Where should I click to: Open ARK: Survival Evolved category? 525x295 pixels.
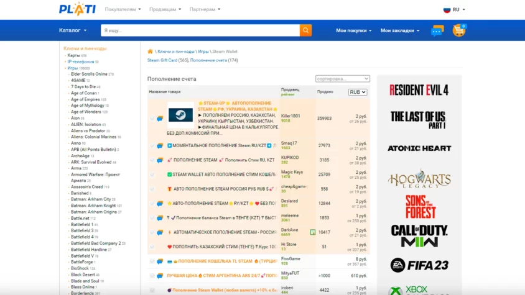coord(91,162)
